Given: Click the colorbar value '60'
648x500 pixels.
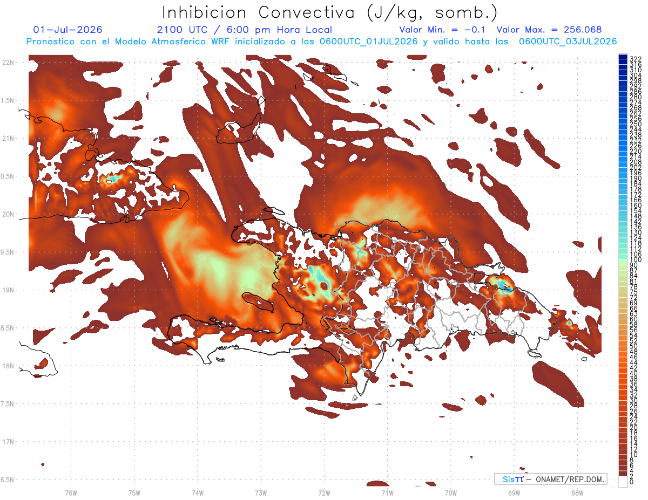Looking at the screenshot, I should coord(633,319).
